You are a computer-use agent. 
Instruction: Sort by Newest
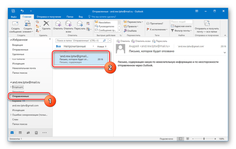[x=102, y=46]
